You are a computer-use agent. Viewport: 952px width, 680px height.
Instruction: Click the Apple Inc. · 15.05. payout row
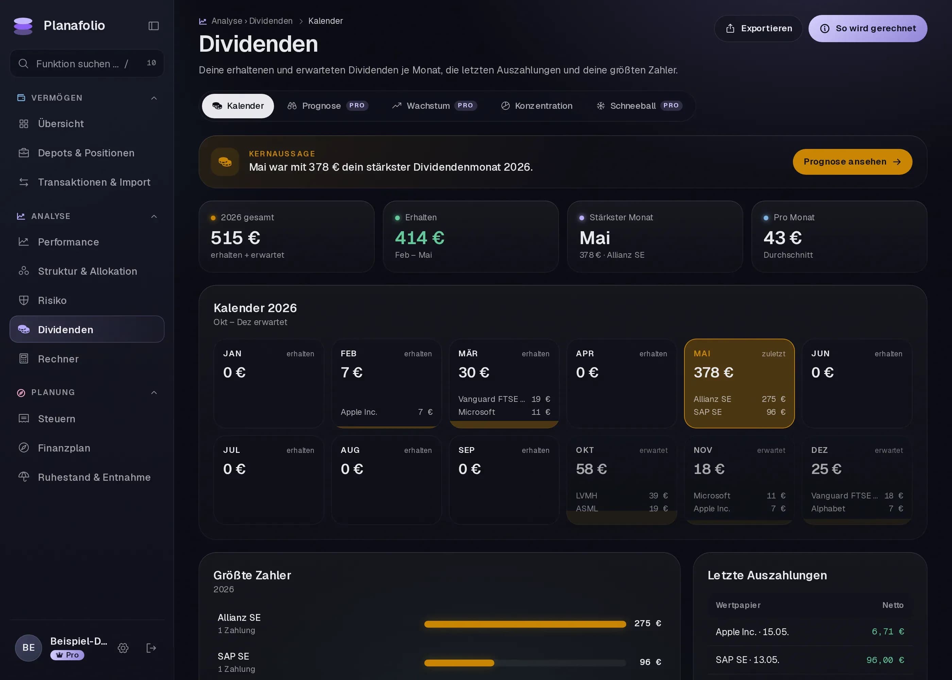pyautogui.click(x=810, y=632)
